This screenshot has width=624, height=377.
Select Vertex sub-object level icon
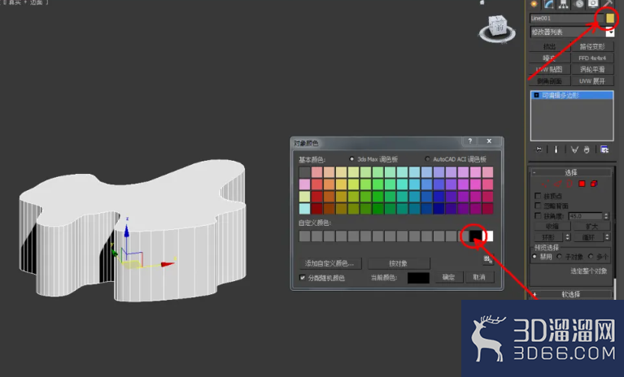click(x=545, y=184)
